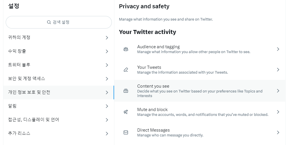Click the Audience and tagging people icon
The width and height of the screenshot is (289, 145).
[x=126, y=49]
